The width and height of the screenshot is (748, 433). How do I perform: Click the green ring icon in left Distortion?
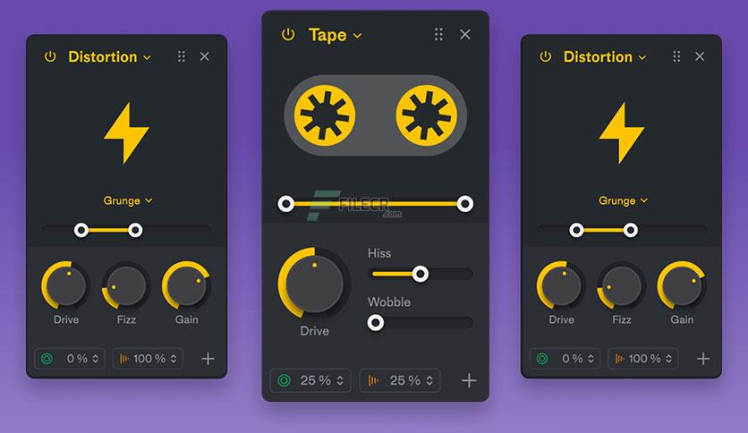point(47,359)
